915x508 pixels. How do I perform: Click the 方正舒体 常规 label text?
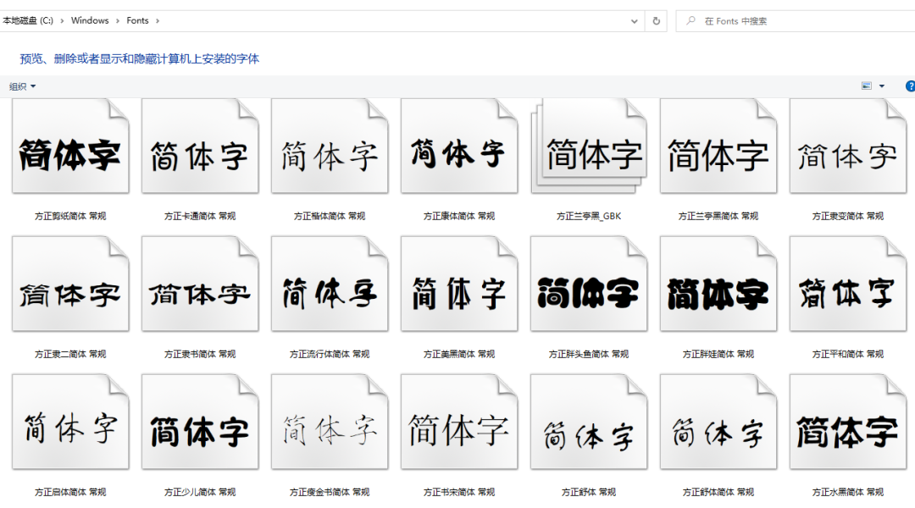pyautogui.click(x=589, y=492)
